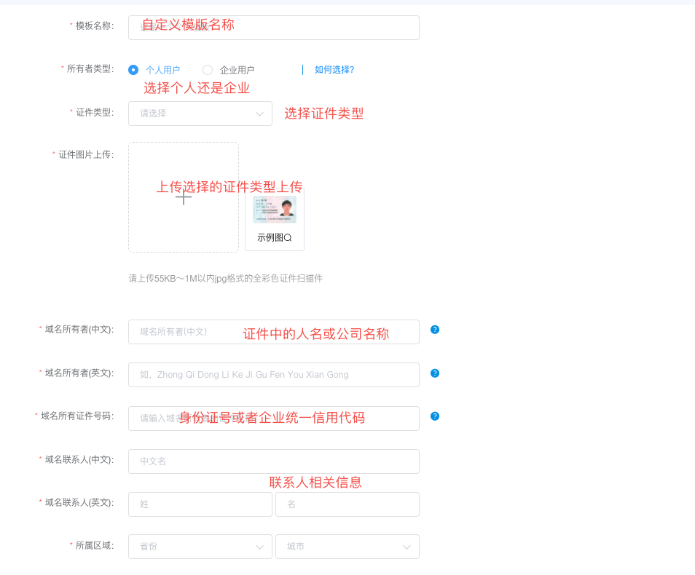
Task: Select the 企业用户 radio button
Action: [208, 70]
